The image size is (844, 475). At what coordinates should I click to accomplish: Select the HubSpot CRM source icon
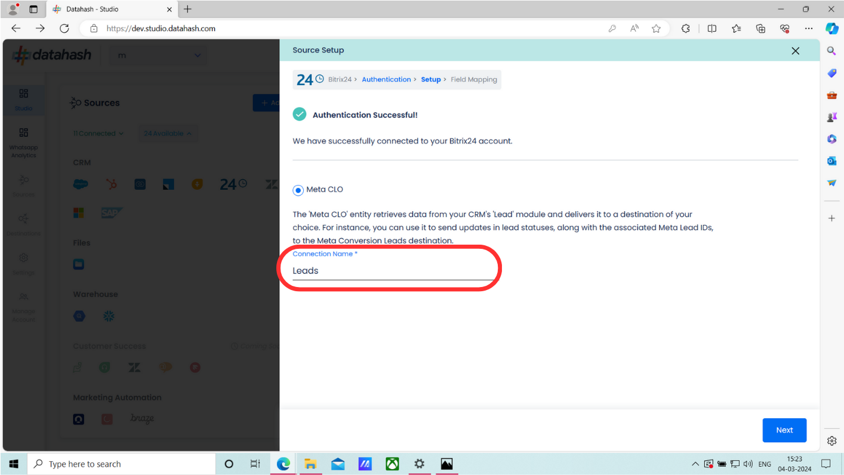coord(111,184)
